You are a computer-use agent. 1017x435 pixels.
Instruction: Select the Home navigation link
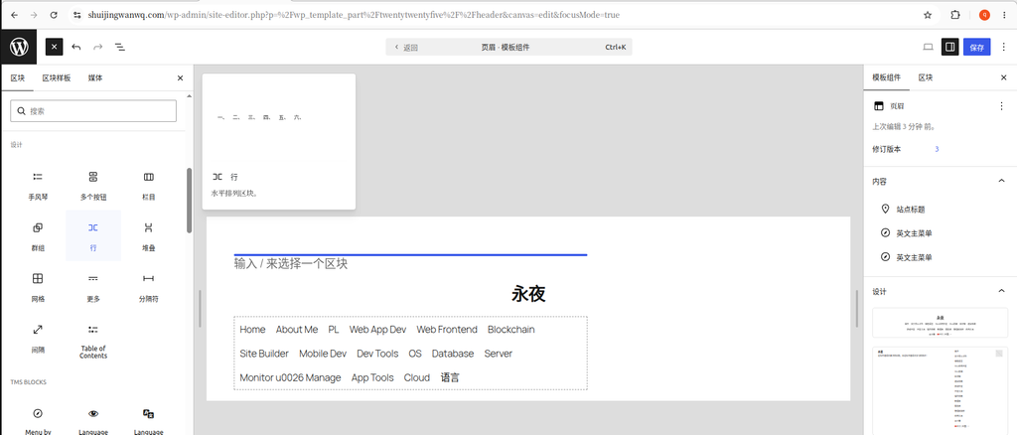[x=252, y=330]
